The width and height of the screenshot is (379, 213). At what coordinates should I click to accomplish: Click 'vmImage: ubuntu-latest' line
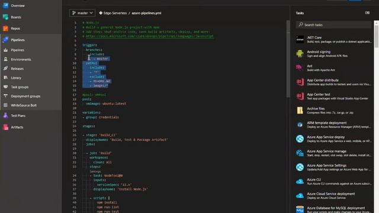coord(106,104)
